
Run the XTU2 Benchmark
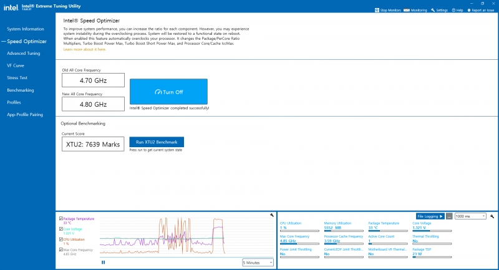[157, 143]
